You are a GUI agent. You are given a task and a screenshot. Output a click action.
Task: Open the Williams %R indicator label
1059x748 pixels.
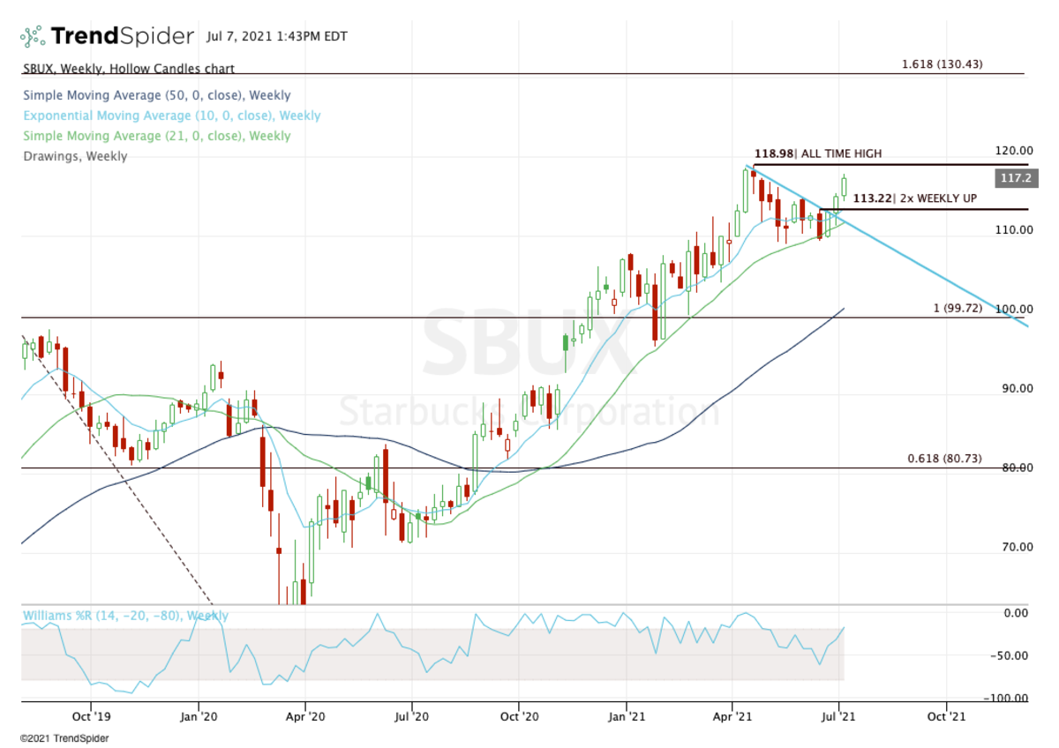124,616
